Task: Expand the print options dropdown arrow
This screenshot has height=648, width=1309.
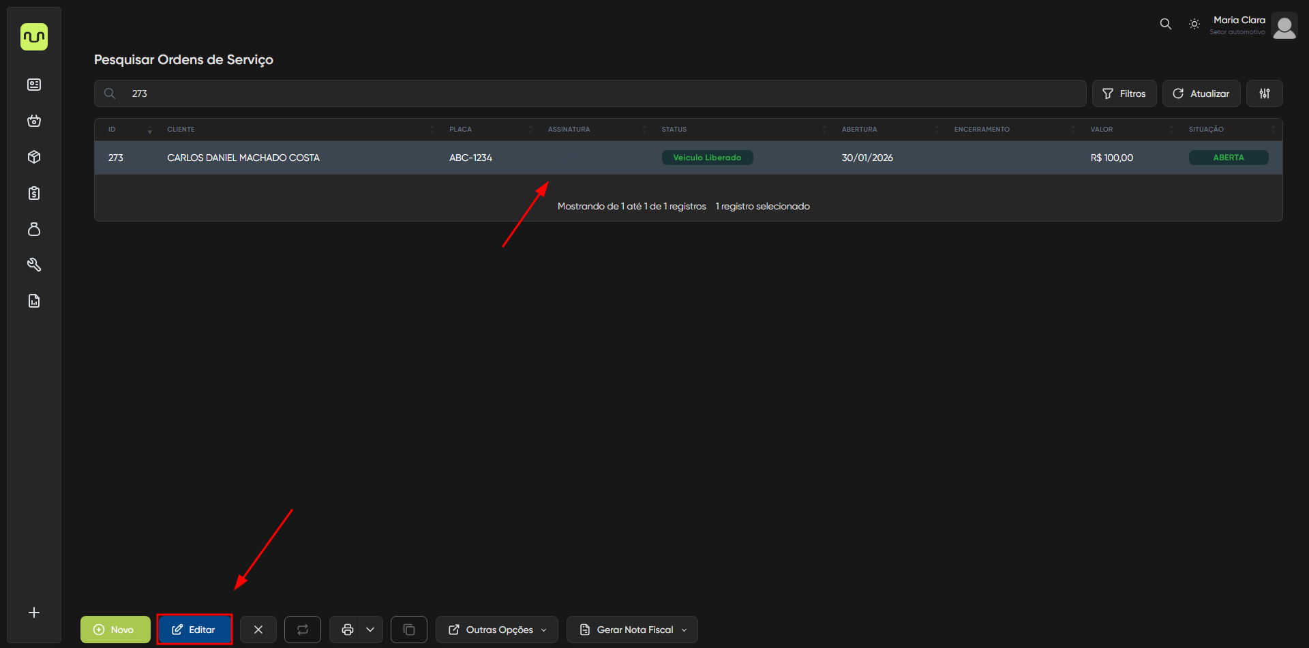Action: (370, 630)
